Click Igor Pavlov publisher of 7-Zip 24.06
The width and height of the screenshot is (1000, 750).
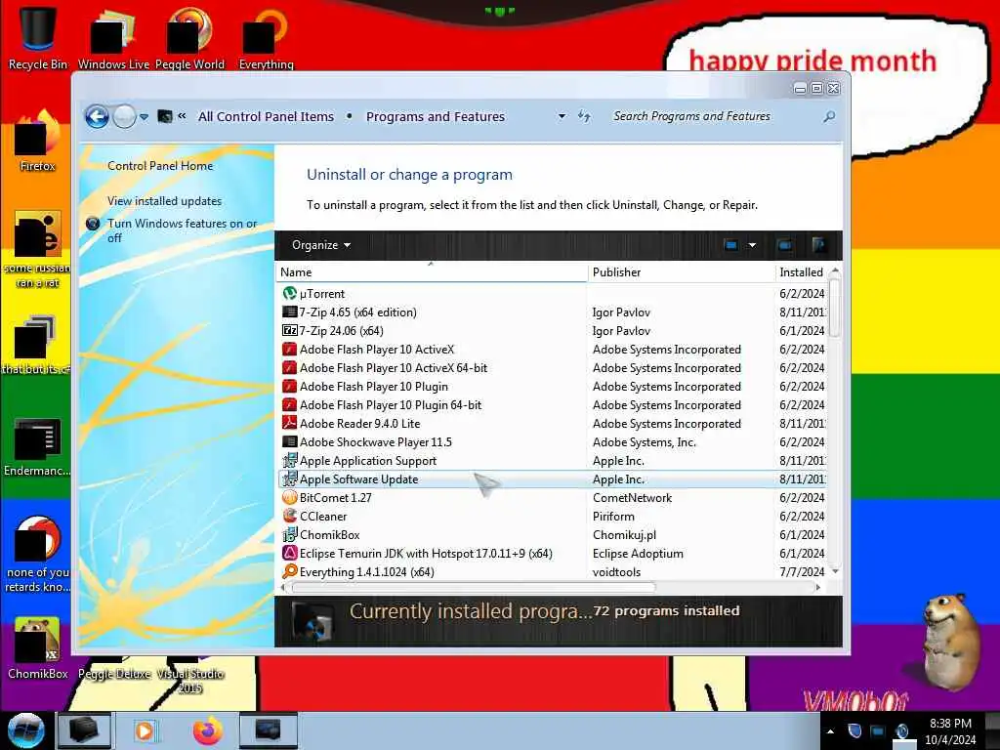(x=621, y=331)
